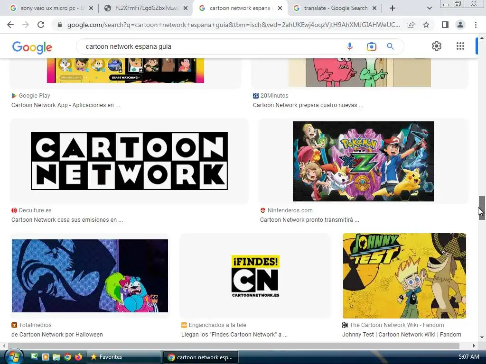Viewport: 486px width, 364px height.
Task: Open the media player quick launch icon
Action: pos(45,357)
